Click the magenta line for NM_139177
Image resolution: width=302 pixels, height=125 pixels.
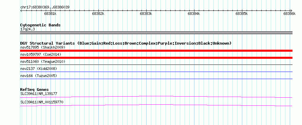(156, 97)
